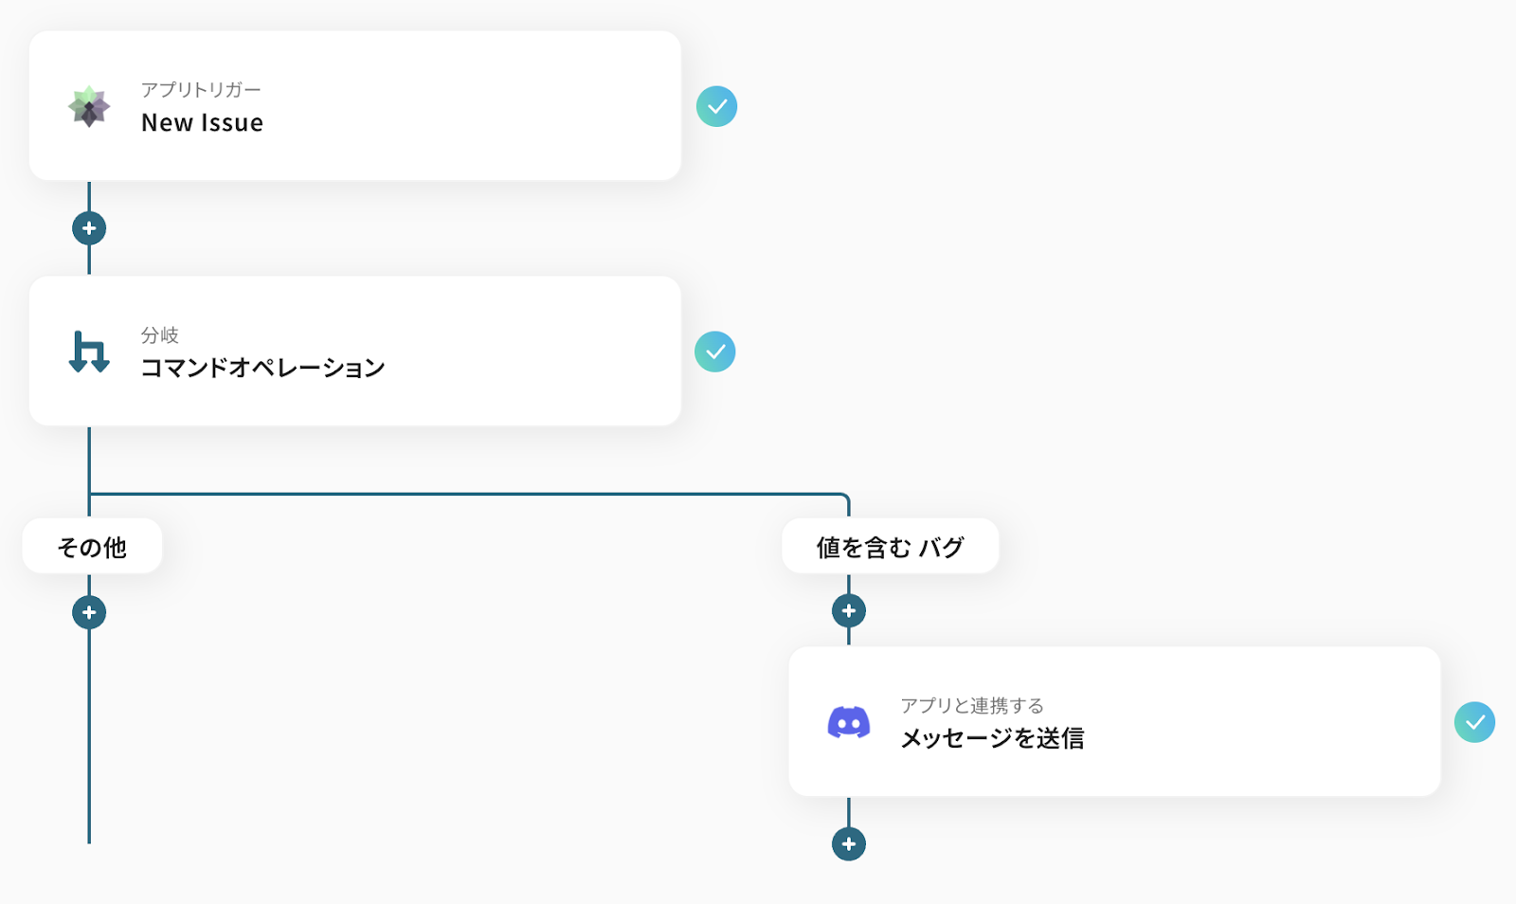This screenshot has height=904, width=1516.
Task: Click the checkmark beside コマンドオペレーション step
Action: click(x=715, y=352)
